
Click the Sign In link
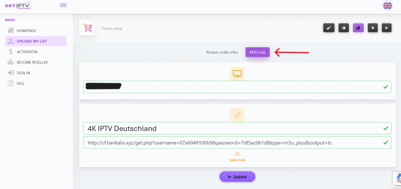pos(23,73)
